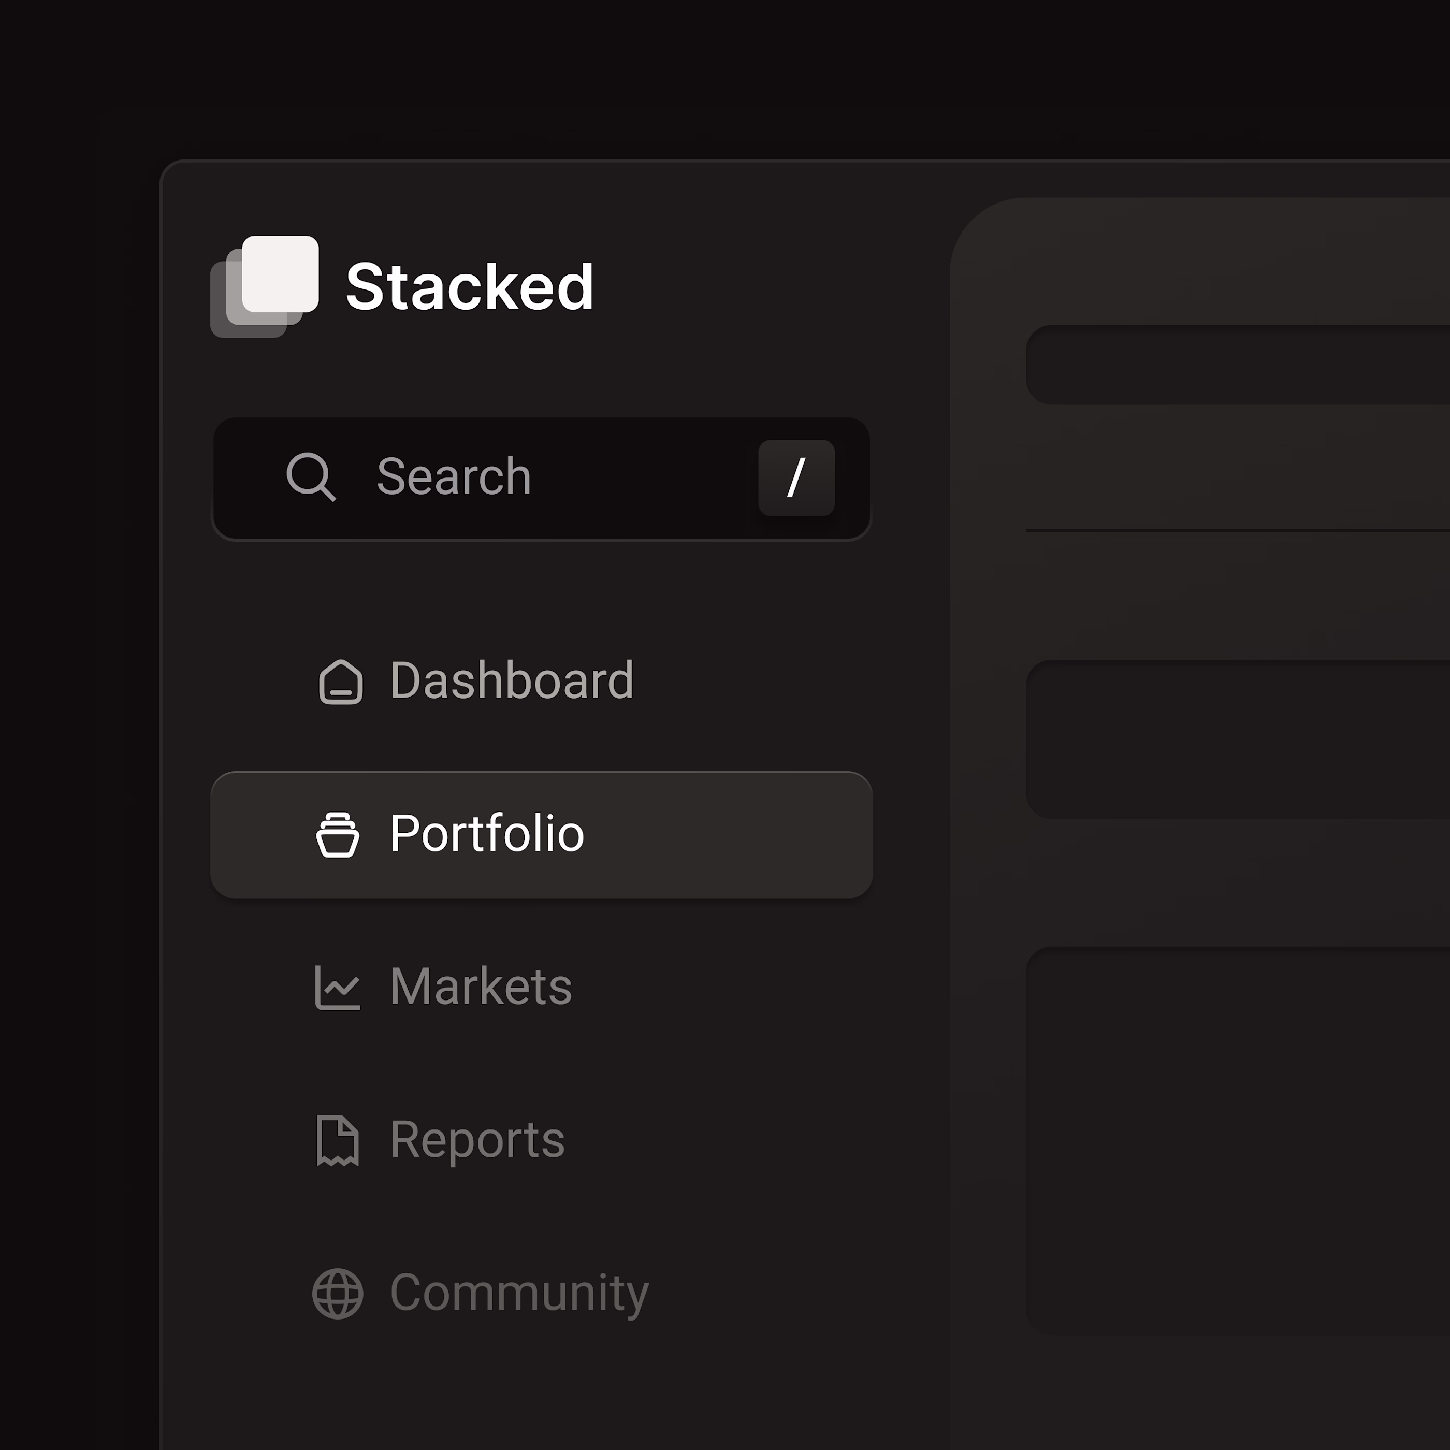Click the horizontal divider line in content panel
Viewport: 1450px width, 1450px height.
point(1238,531)
